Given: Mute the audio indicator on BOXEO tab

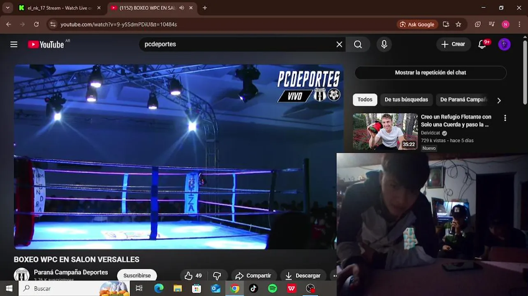Looking at the screenshot, I should coord(182,8).
